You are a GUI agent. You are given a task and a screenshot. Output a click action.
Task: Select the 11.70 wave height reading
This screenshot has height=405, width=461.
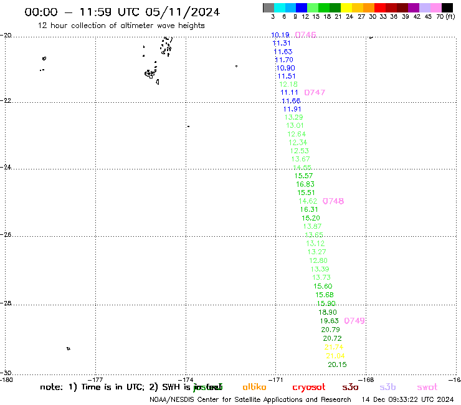(x=284, y=60)
